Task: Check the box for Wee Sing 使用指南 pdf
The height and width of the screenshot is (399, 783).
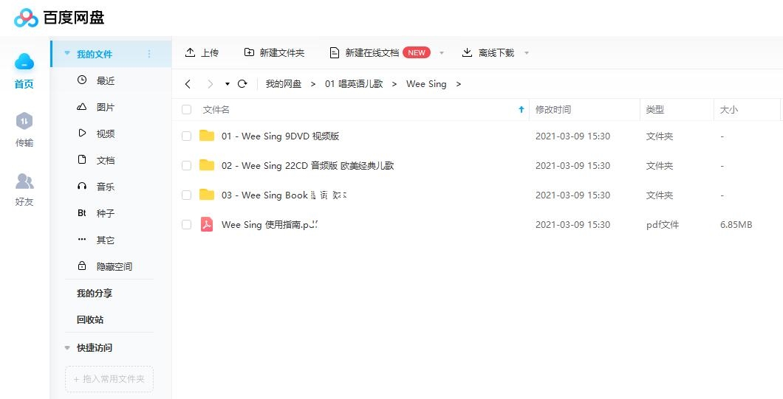Action: pyautogui.click(x=187, y=225)
